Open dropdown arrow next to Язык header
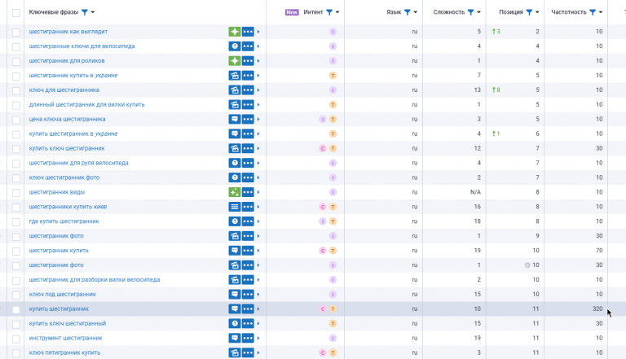 point(415,12)
